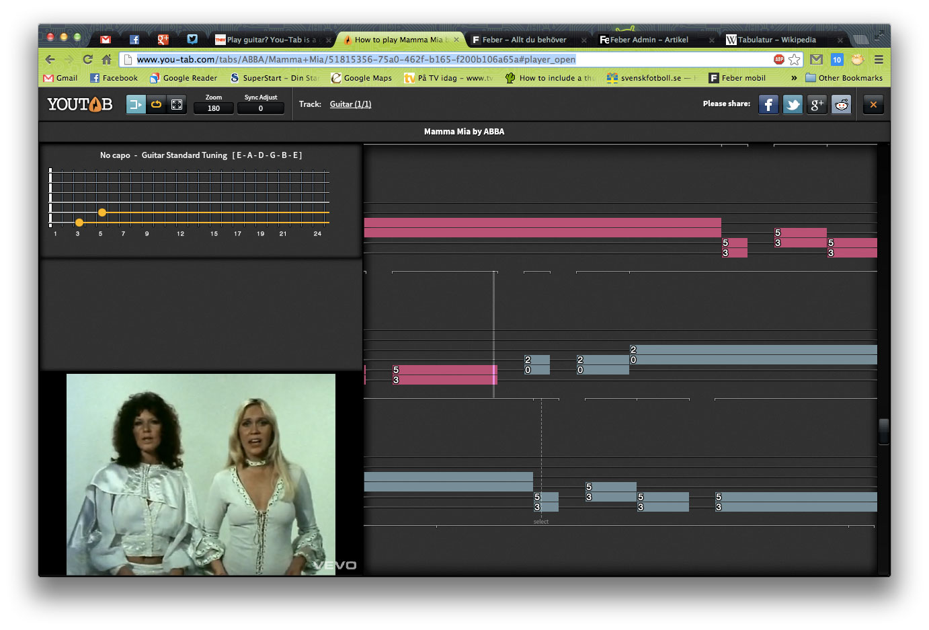Open a new browser tab

(861, 40)
